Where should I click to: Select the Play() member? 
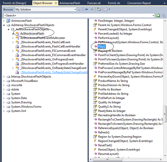pyautogui.click(x=102, y=47)
